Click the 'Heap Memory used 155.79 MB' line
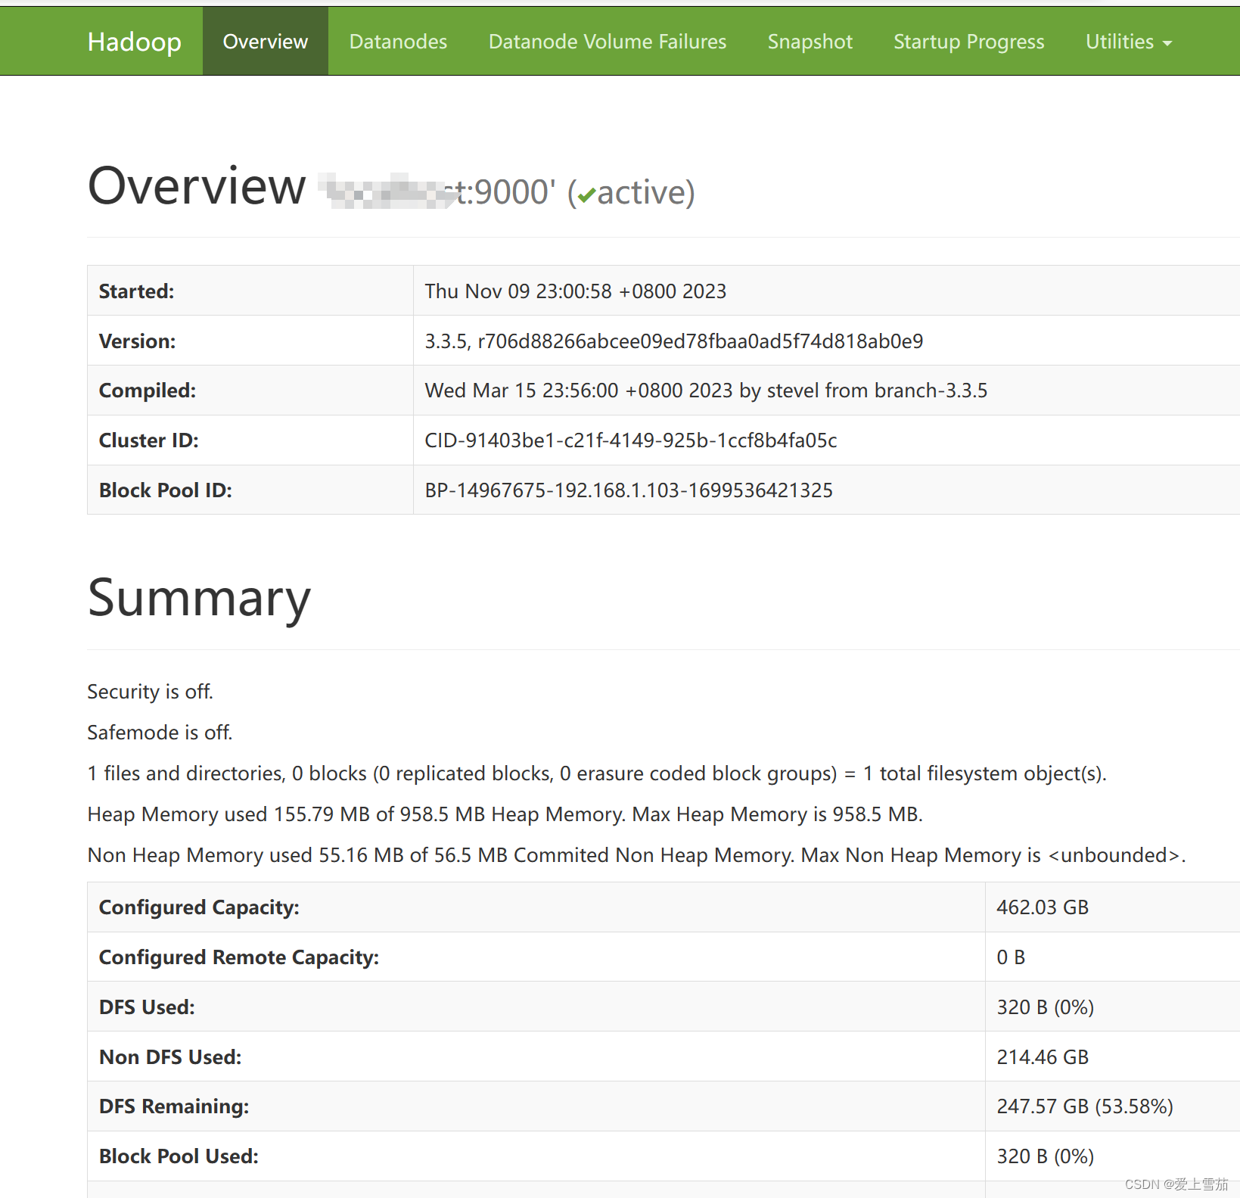 tap(505, 814)
